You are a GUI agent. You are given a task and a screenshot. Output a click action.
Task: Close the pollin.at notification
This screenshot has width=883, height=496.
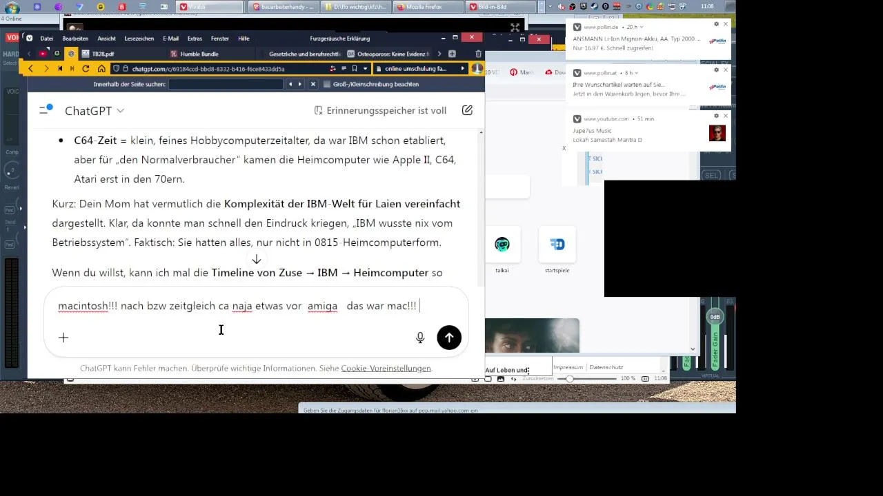point(726,70)
